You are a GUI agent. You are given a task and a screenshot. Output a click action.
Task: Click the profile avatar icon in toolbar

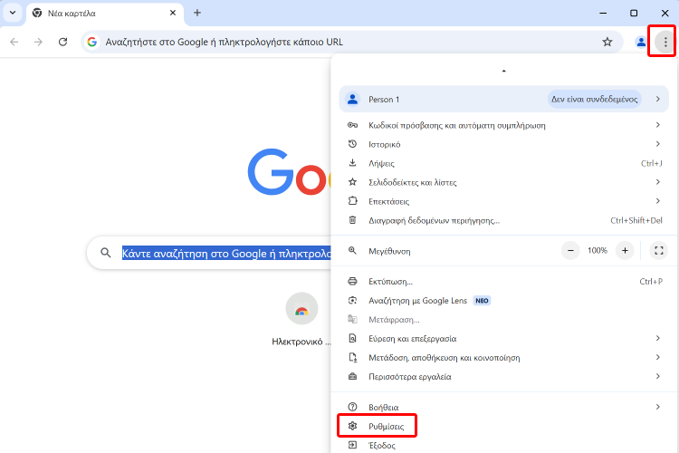coord(641,42)
